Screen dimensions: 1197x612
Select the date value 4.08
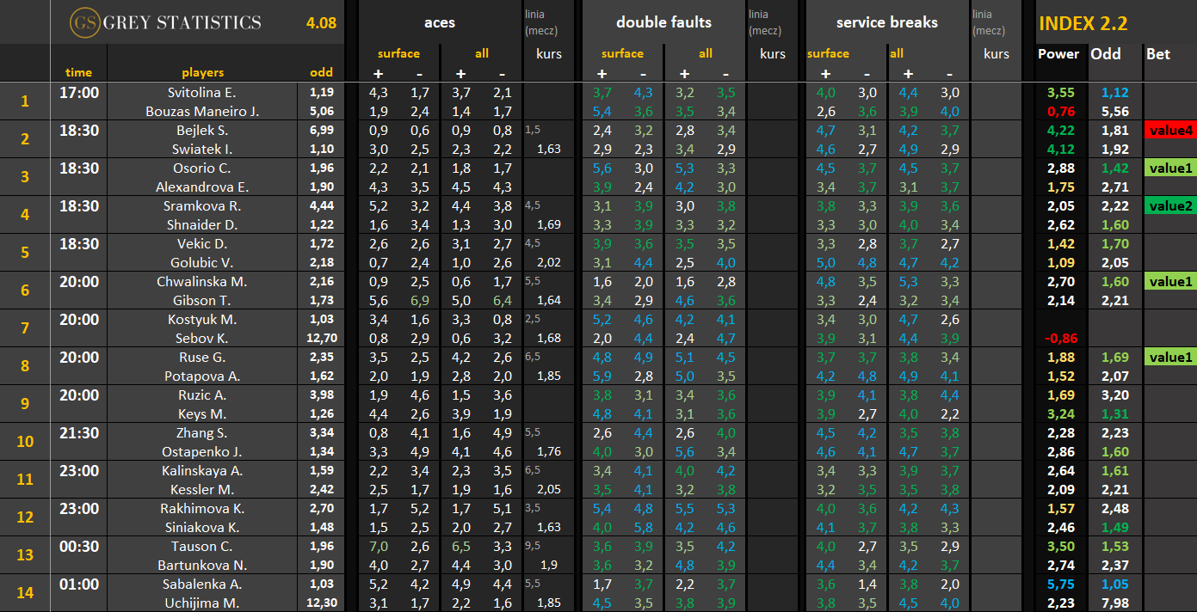click(x=321, y=22)
